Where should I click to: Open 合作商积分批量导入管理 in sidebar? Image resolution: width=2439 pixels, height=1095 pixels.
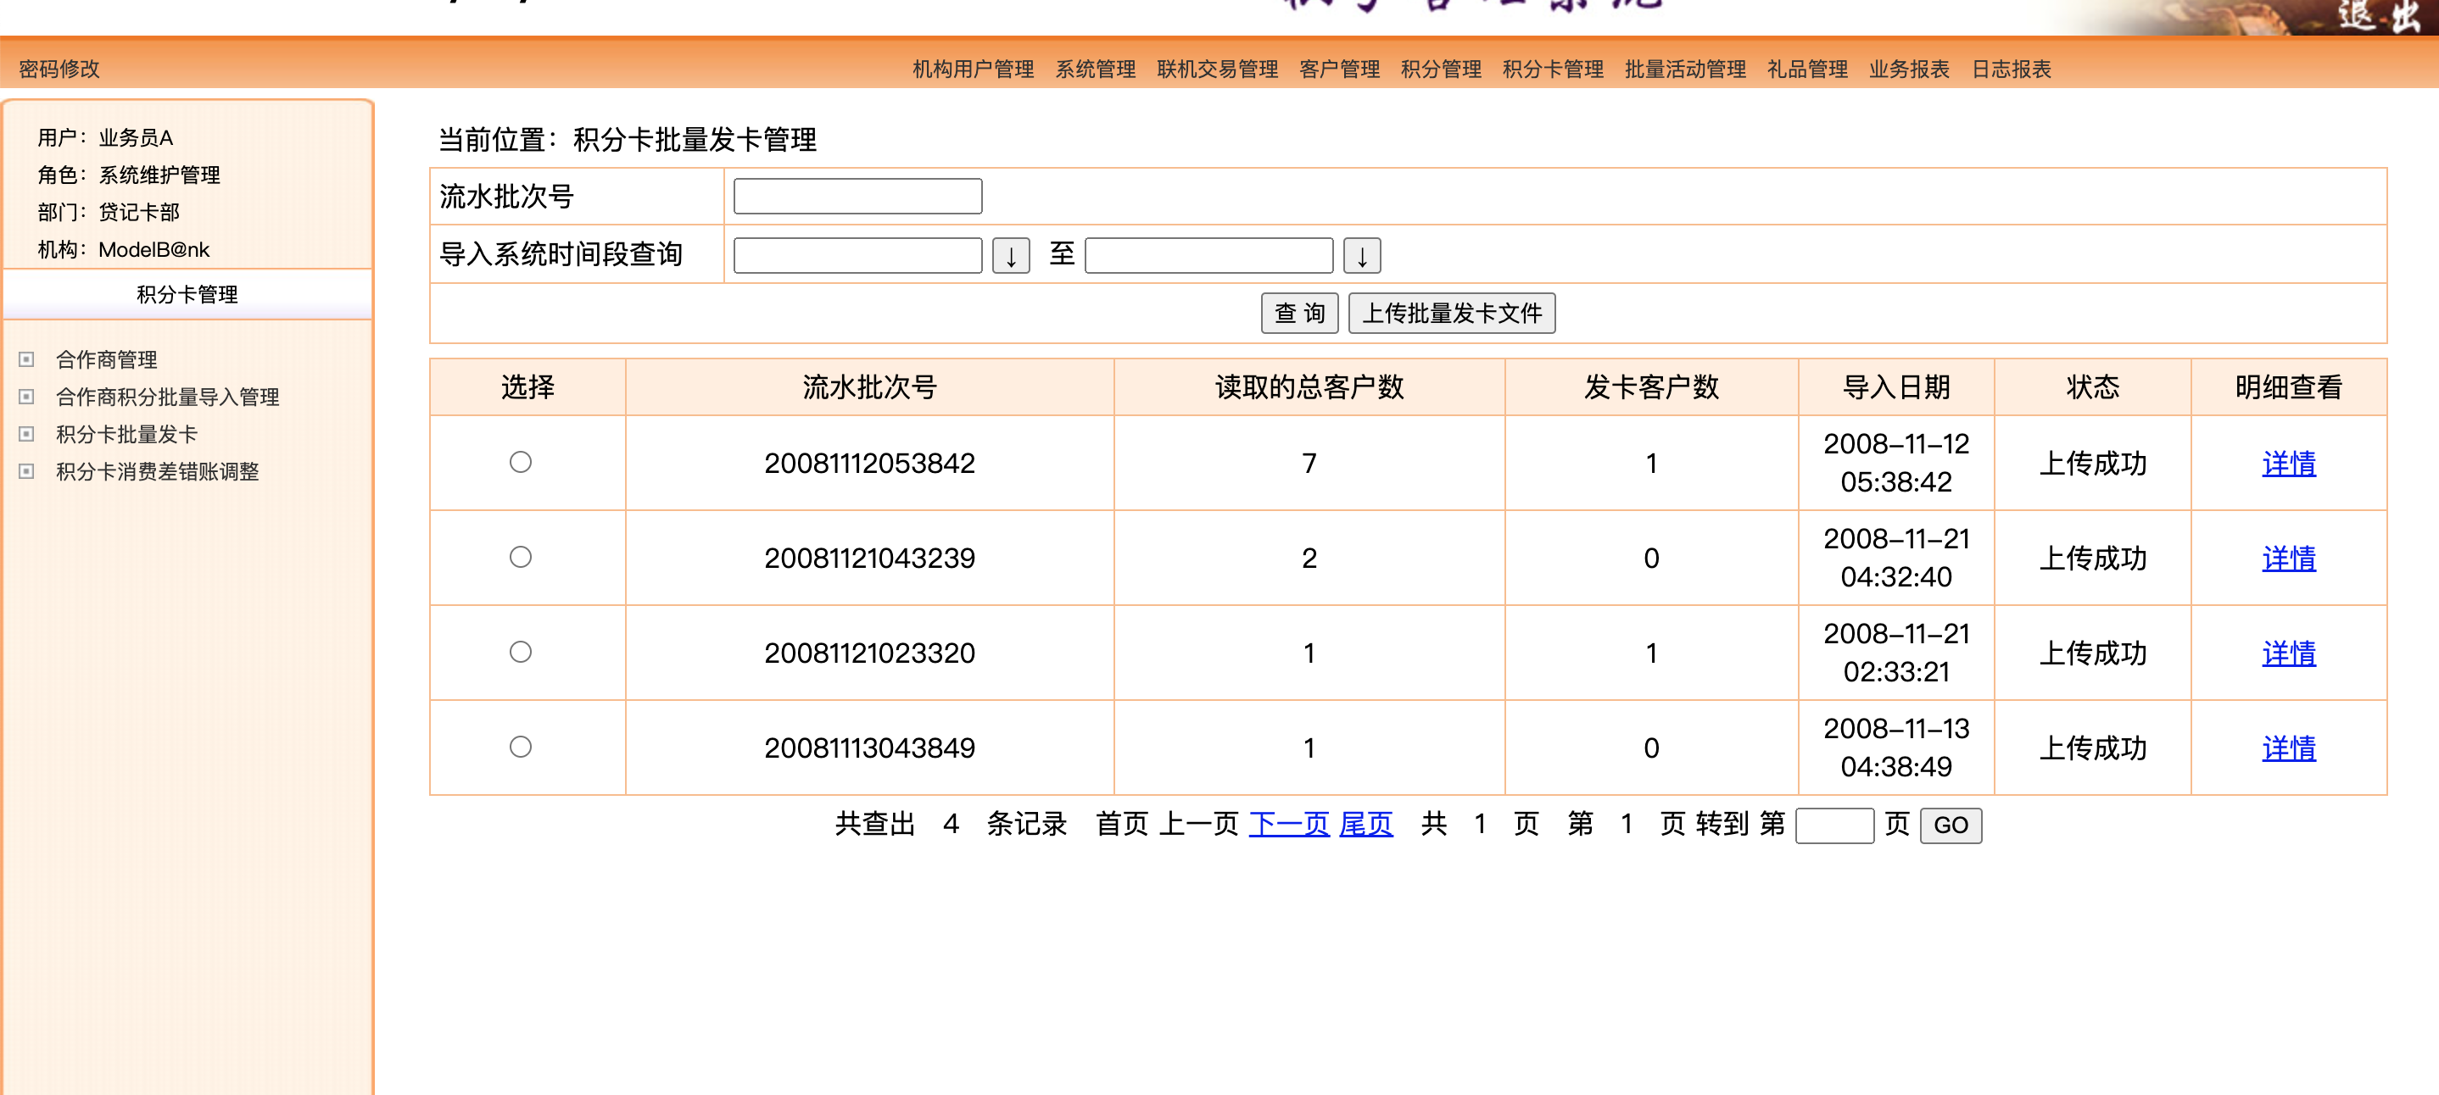coord(168,397)
